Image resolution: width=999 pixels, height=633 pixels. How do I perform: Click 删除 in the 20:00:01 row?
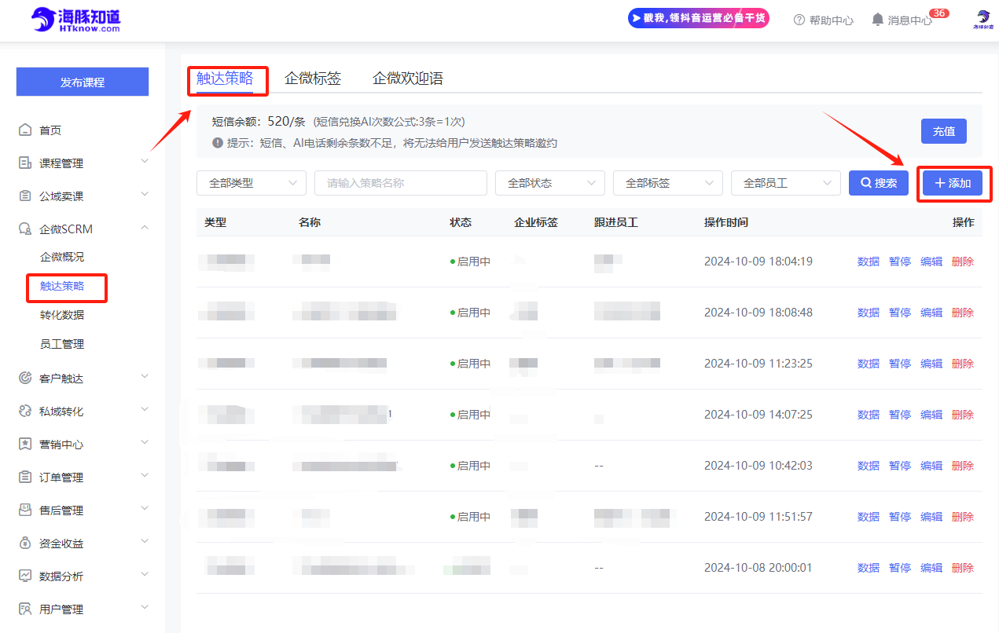(963, 568)
